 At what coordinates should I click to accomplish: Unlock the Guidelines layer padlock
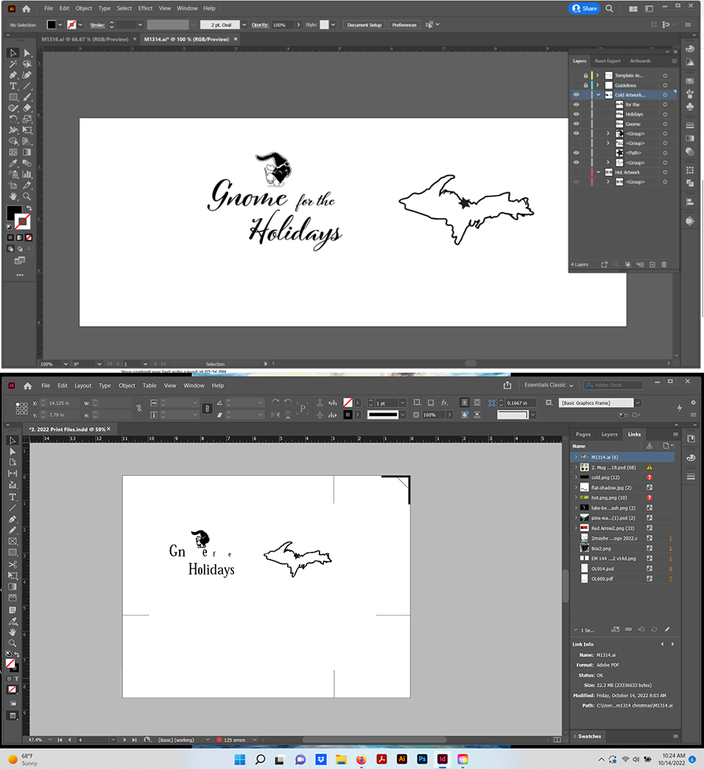click(585, 85)
